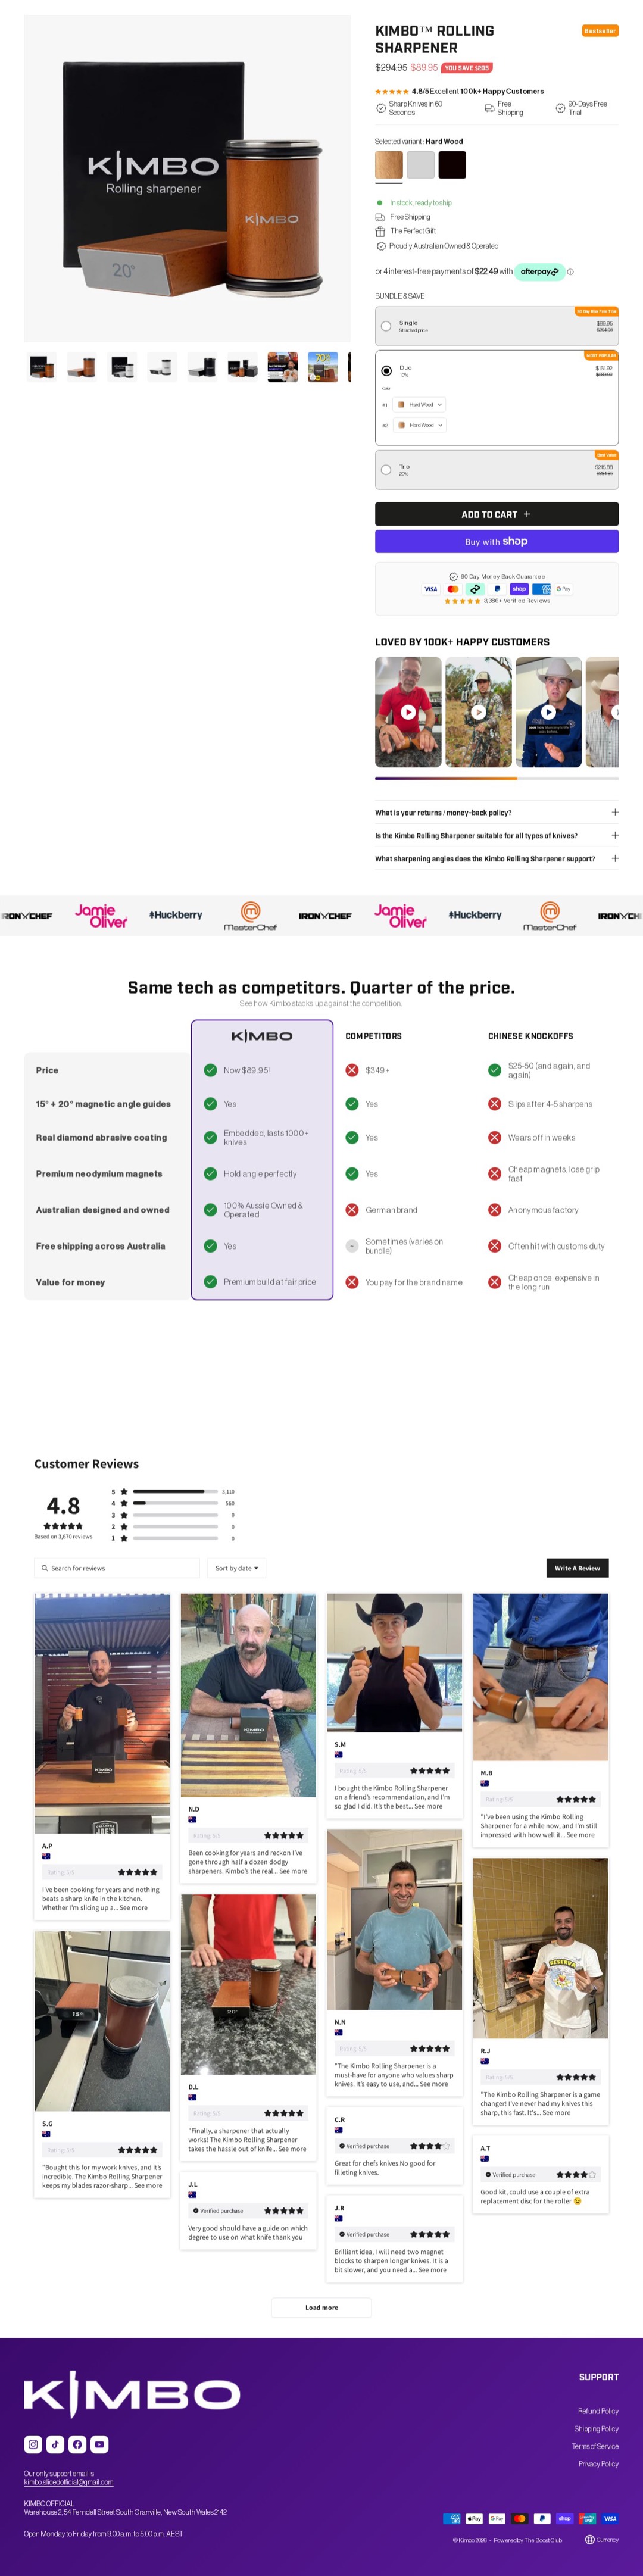
Task: Open the Sort by date dropdown
Action: click(237, 1568)
